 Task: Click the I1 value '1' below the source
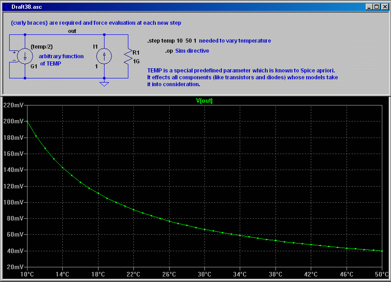[96, 66]
